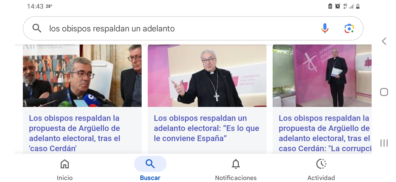Tap the Android back chevron
This screenshot has width=396, height=182.
[384, 41]
